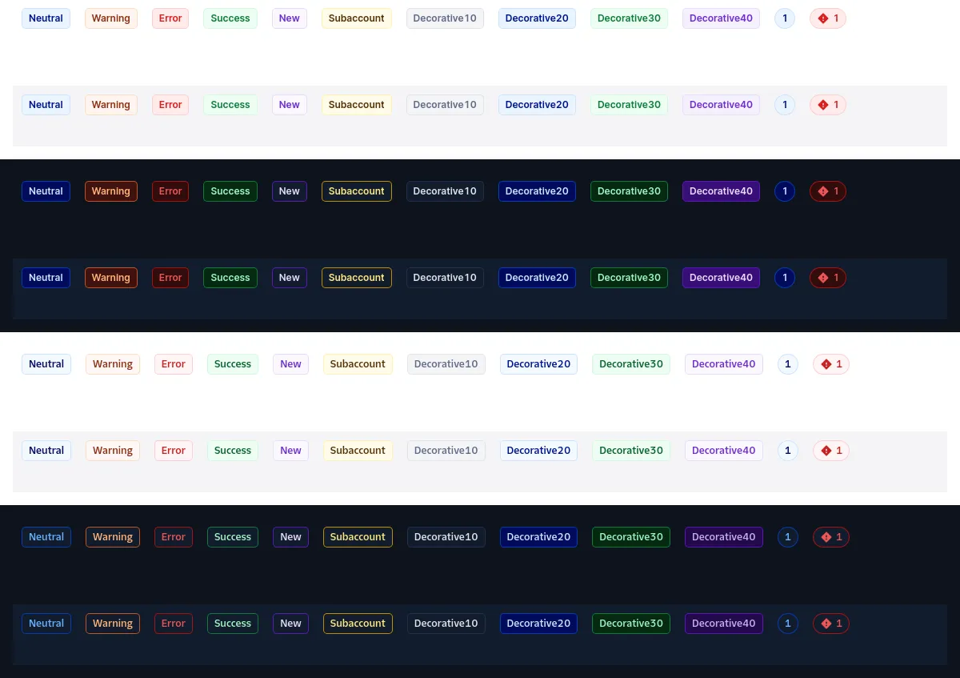This screenshot has width=960, height=678.
Task: Select Decorative20 badge in the second row
Action: (x=537, y=105)
